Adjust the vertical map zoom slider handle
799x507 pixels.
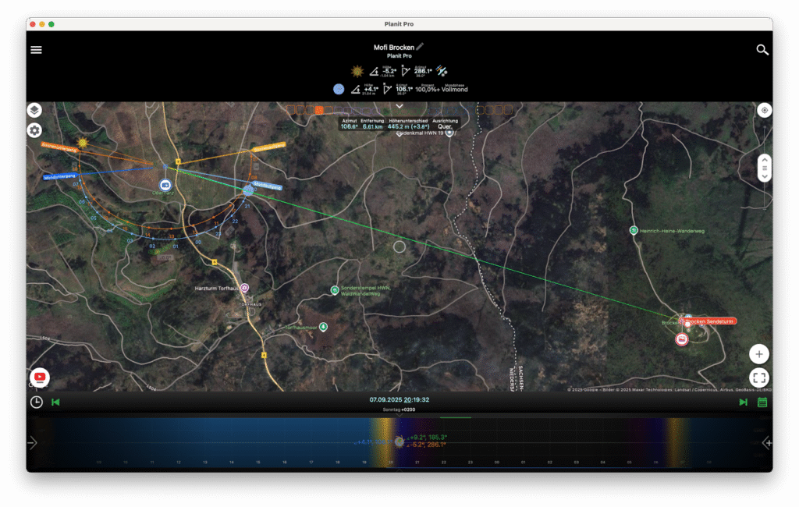pyautogui.click(x=764, y=168)
